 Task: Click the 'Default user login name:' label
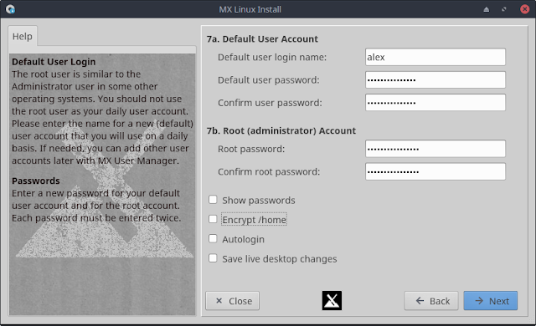tap(272, 58)
